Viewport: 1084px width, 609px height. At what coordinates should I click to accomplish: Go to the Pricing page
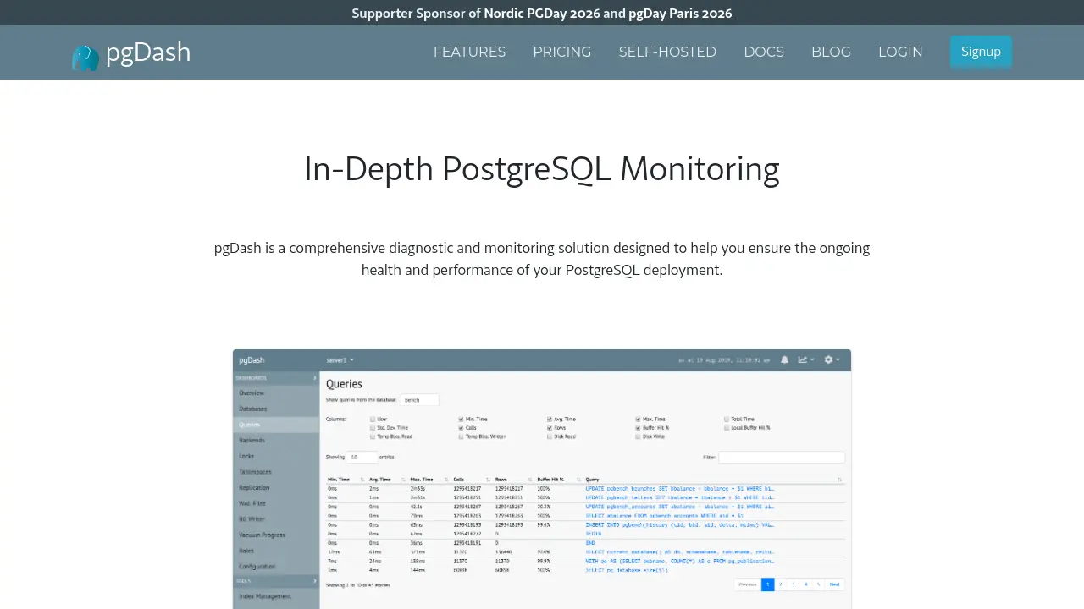(x=562, y=52)
